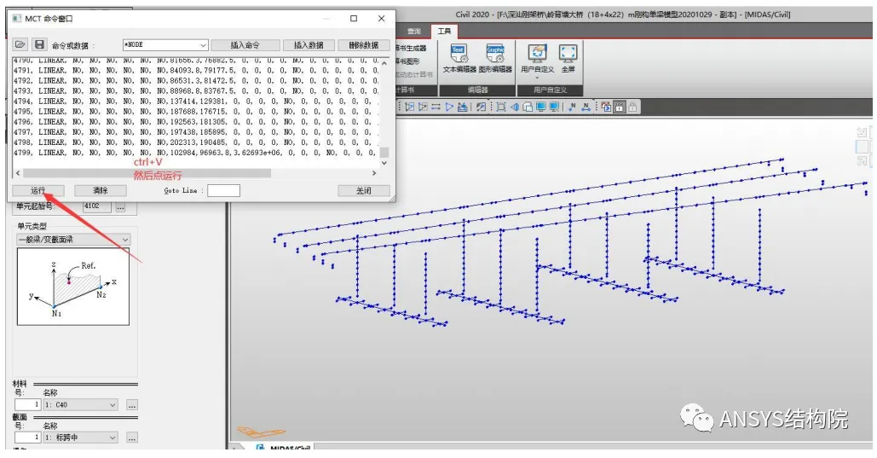Toggle node number display icon
This screenshot has width=877, height=458.
click(572, 107)
